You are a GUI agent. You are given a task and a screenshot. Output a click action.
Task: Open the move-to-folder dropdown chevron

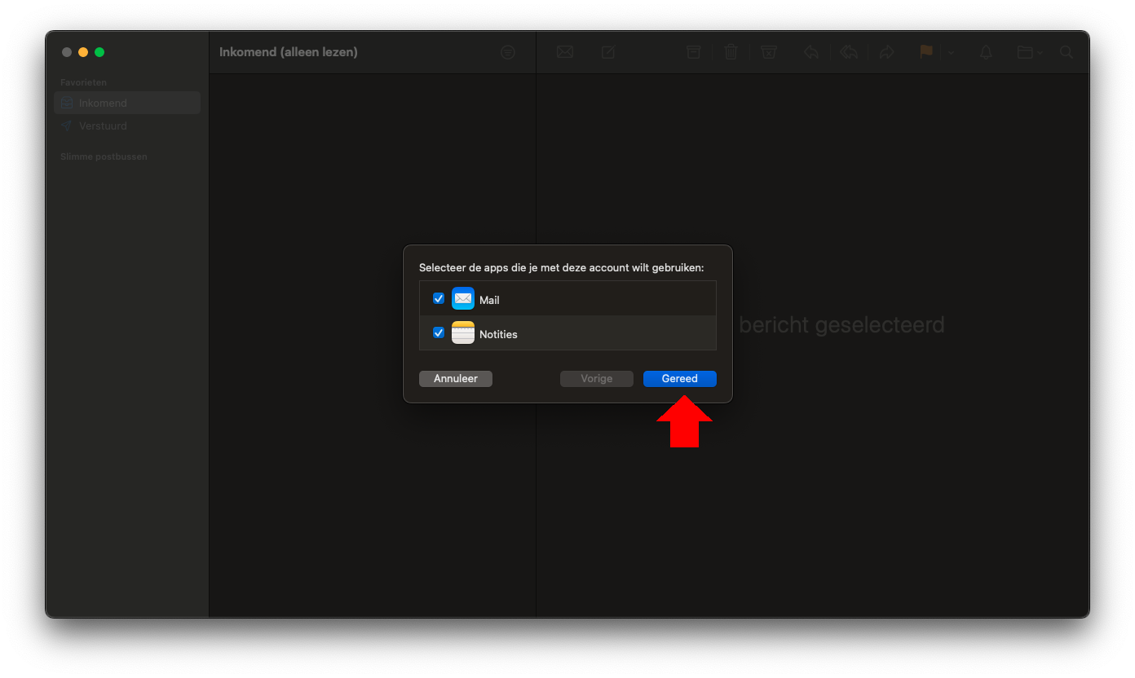click(x=1038, y=51)
